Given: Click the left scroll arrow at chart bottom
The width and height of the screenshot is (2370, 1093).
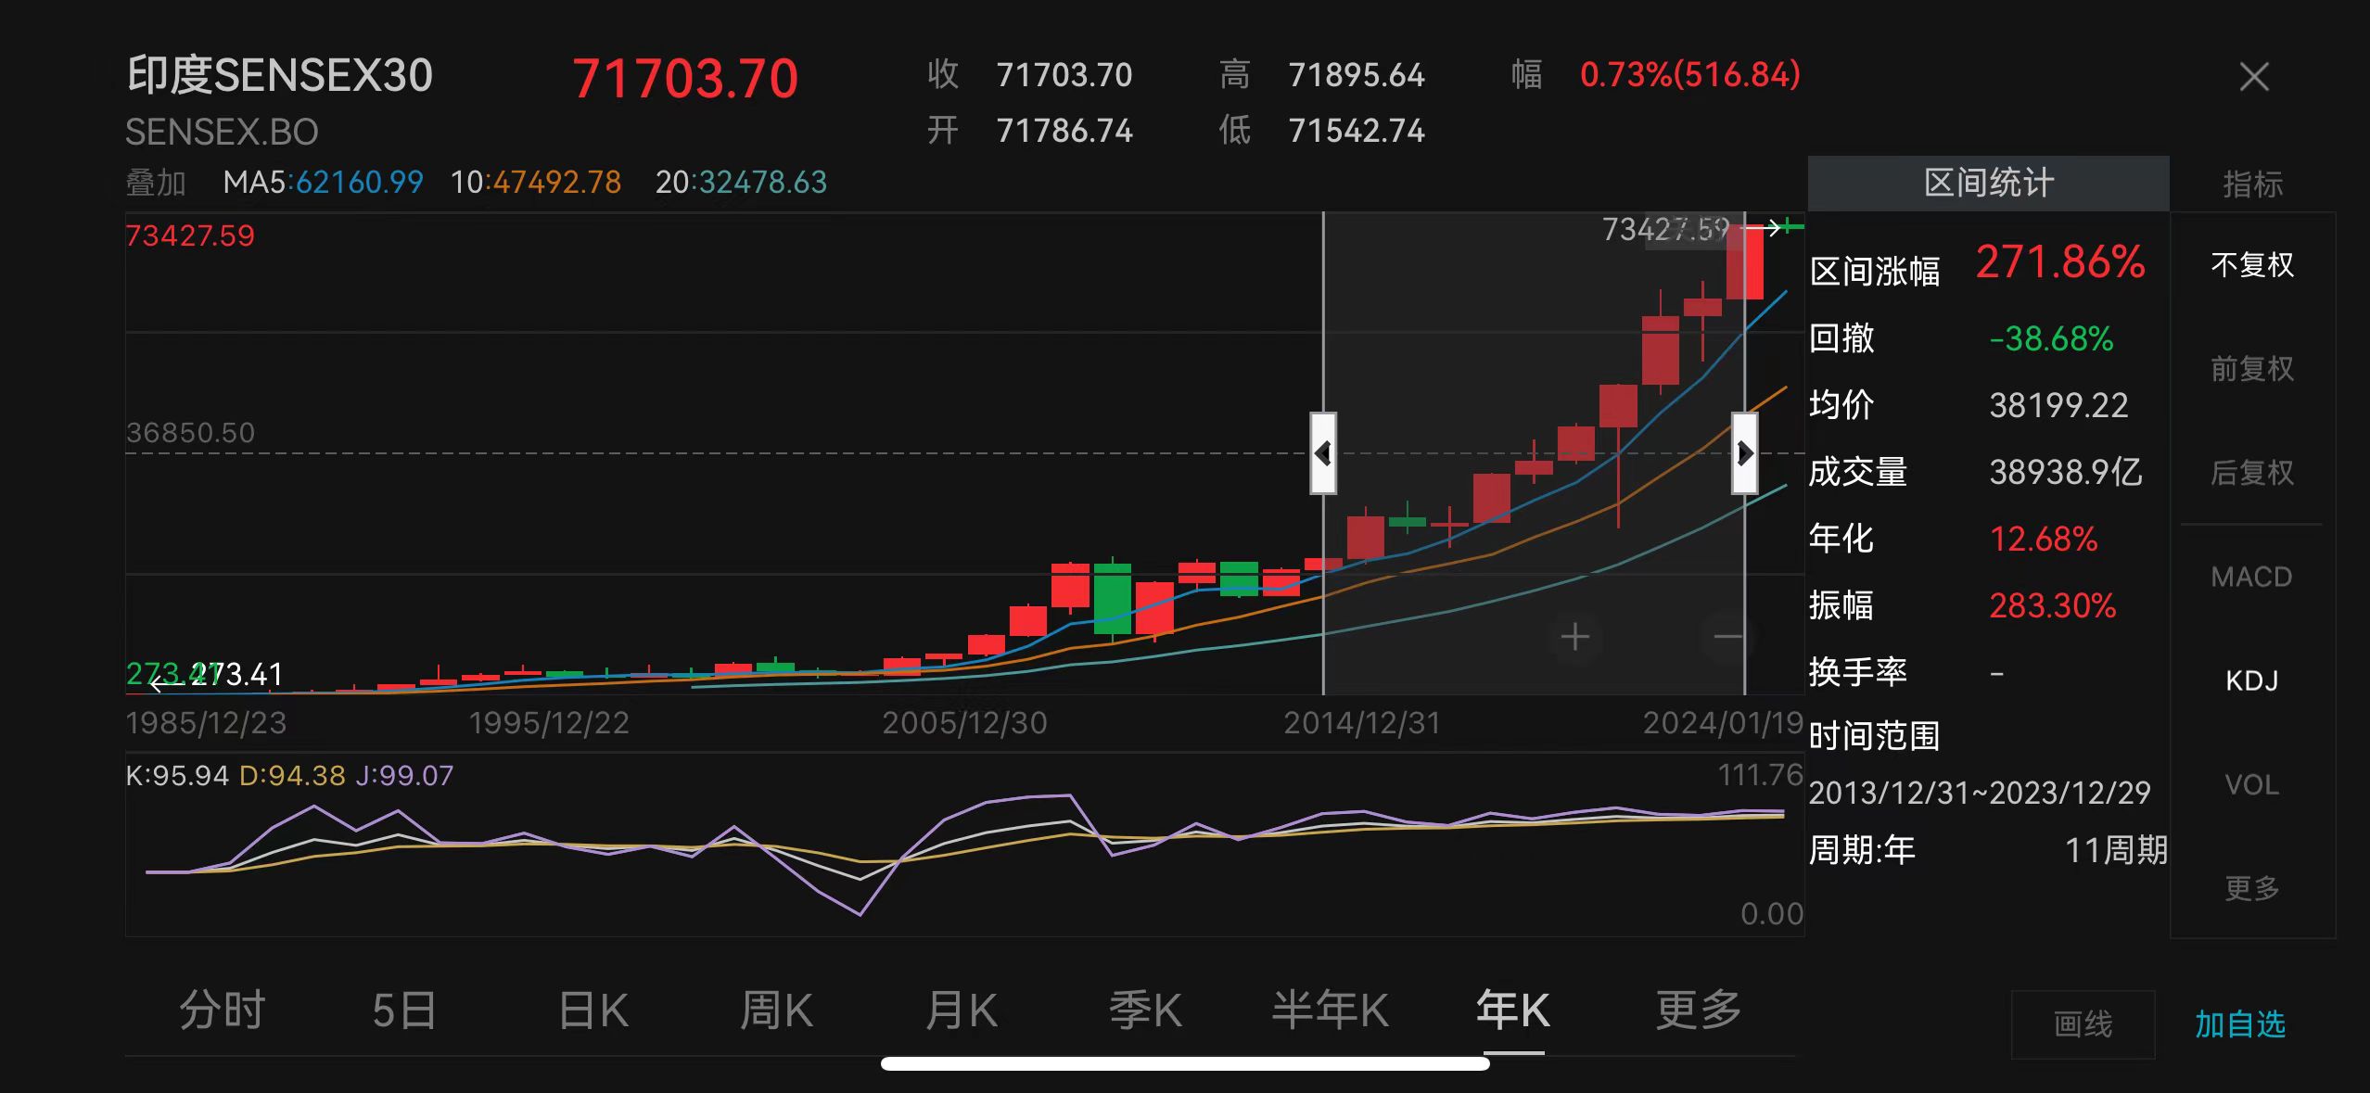Looking at the screenshot, I should pyautogui.click(x=159, y=685).
